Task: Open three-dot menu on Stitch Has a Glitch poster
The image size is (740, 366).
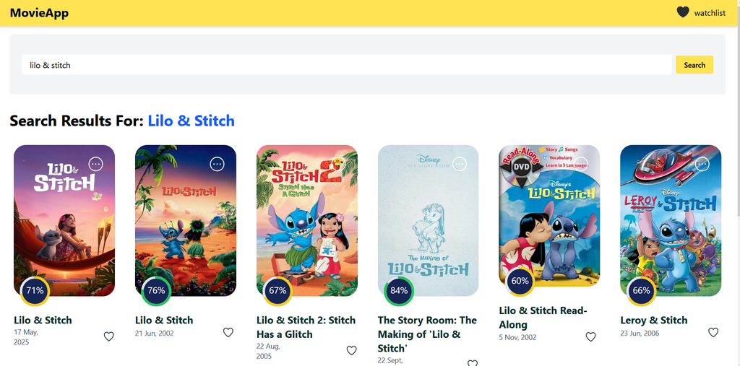Action: coord(338,164)
